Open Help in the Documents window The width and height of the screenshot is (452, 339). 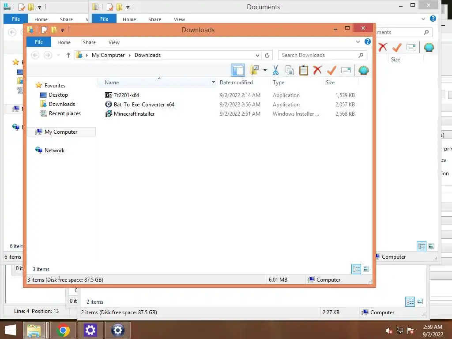[433, 19]
